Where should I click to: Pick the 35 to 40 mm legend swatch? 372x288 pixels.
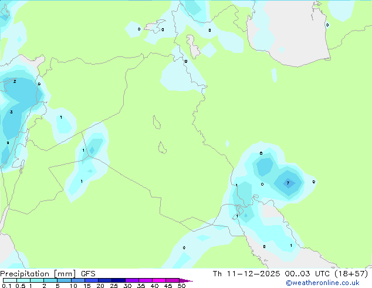coord(145,280)
